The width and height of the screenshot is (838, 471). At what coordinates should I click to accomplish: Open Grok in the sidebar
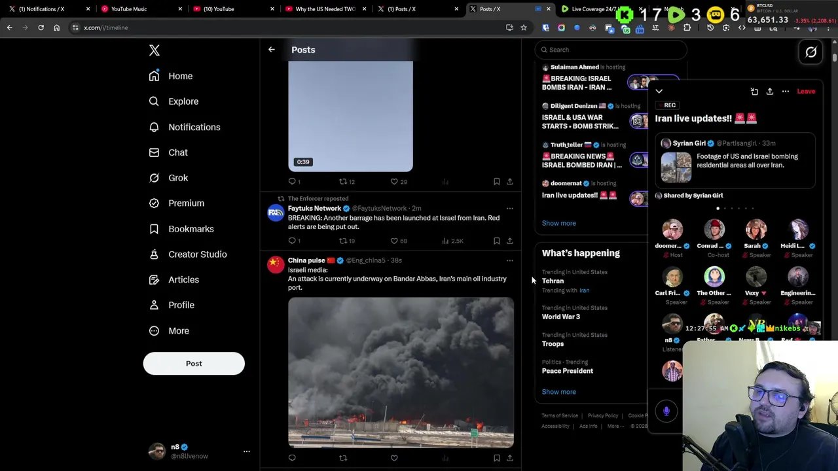click(168, 178)
